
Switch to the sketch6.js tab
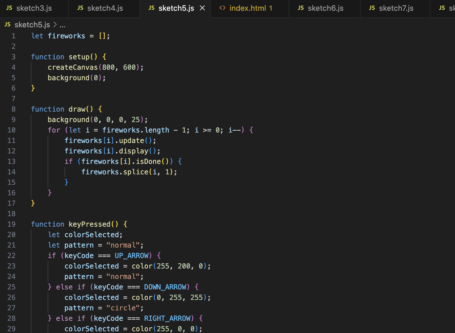(x=325, y=8)
